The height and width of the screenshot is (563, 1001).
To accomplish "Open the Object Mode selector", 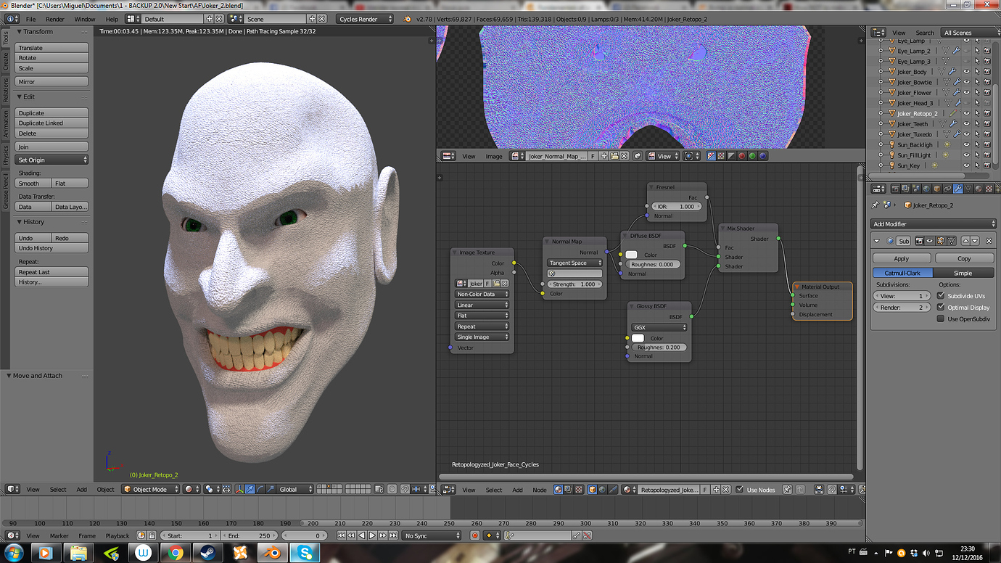I will [151, 490].
